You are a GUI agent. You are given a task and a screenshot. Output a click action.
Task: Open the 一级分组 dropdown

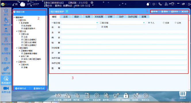(80, 23)
